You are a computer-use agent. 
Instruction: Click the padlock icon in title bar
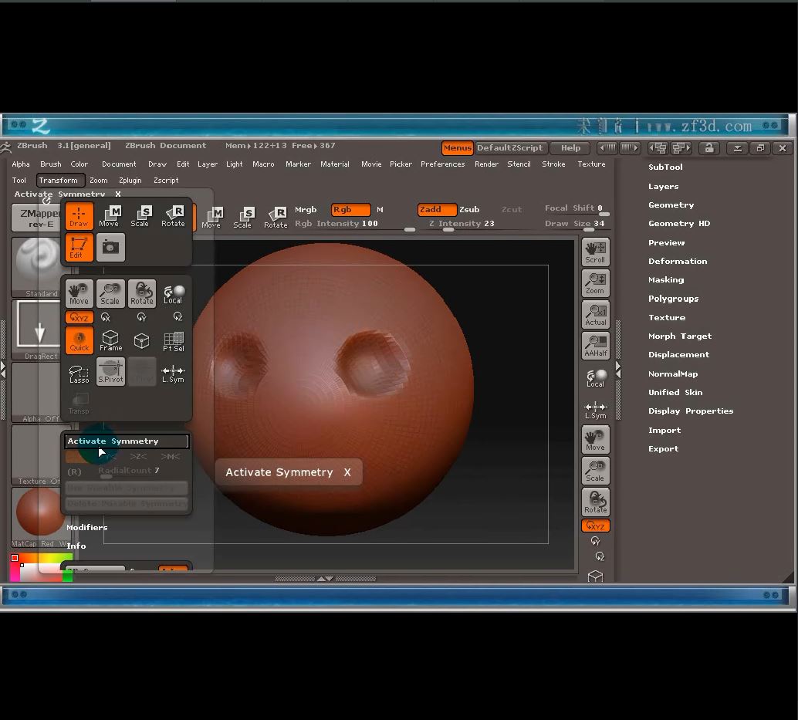(709, 148)
